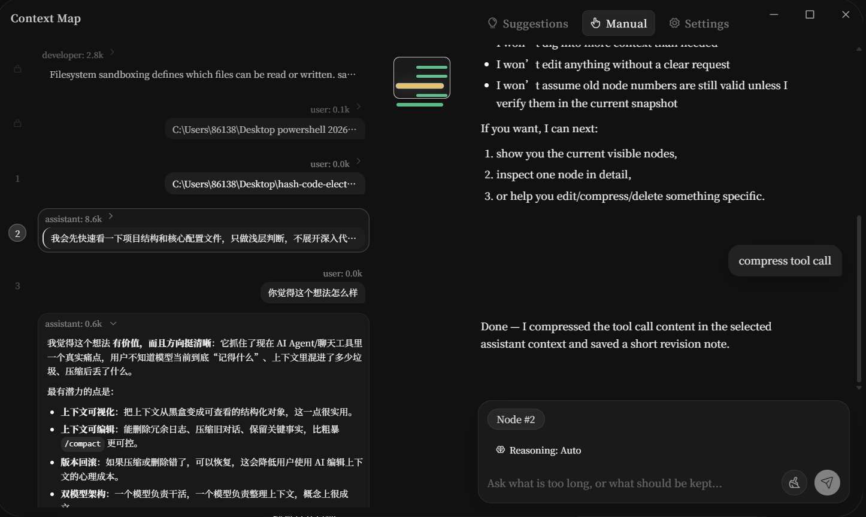This screenshot has height=517, width=866.
Task: Click the 'C:\Users\86138\Desktop powershell 2026' bubble
Action: pyautogui.click(x=265, y=129)
